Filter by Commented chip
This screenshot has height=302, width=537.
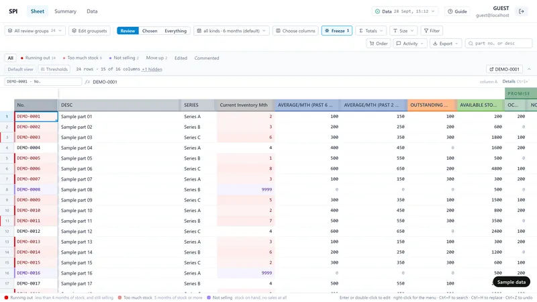(207, 58)
